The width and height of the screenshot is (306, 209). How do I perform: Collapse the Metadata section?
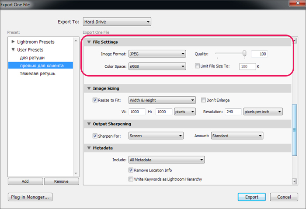tap(89, 148)
